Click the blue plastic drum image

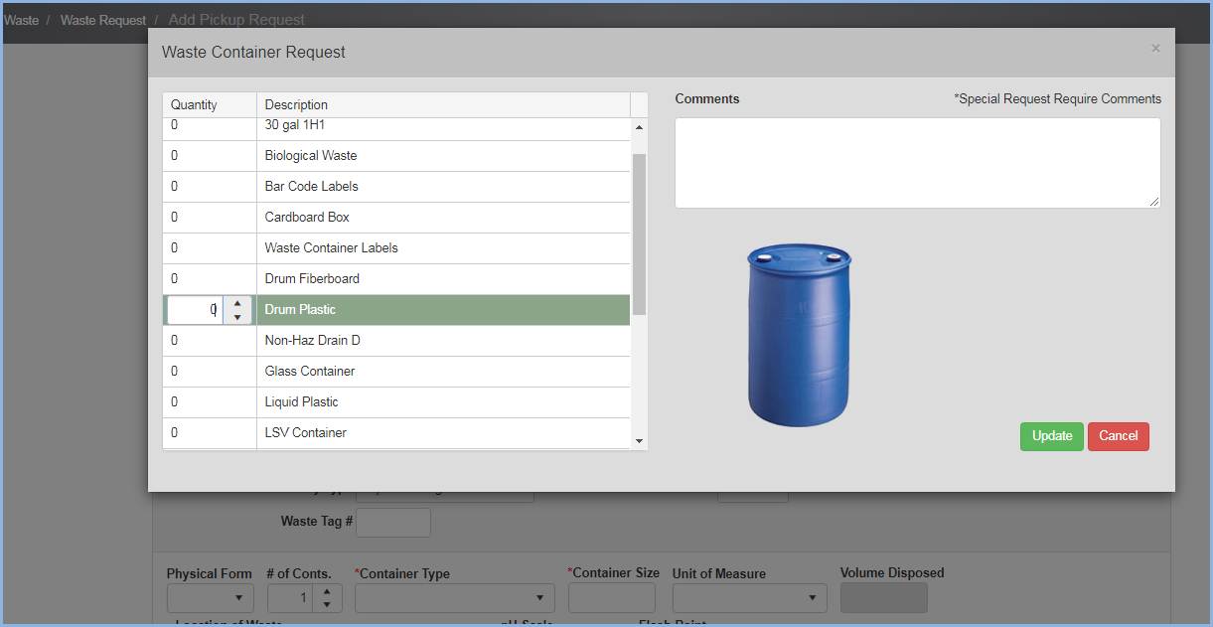tap(799, 334)
